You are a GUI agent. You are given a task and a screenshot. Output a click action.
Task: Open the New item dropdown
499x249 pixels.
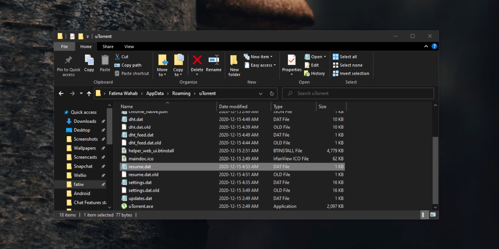(x=258, y=57)
